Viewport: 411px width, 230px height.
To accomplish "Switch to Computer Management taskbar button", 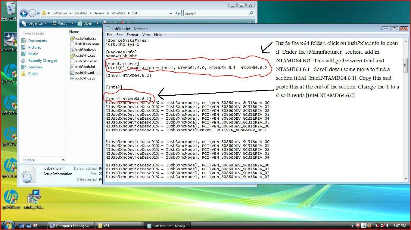I will [71, 226].
